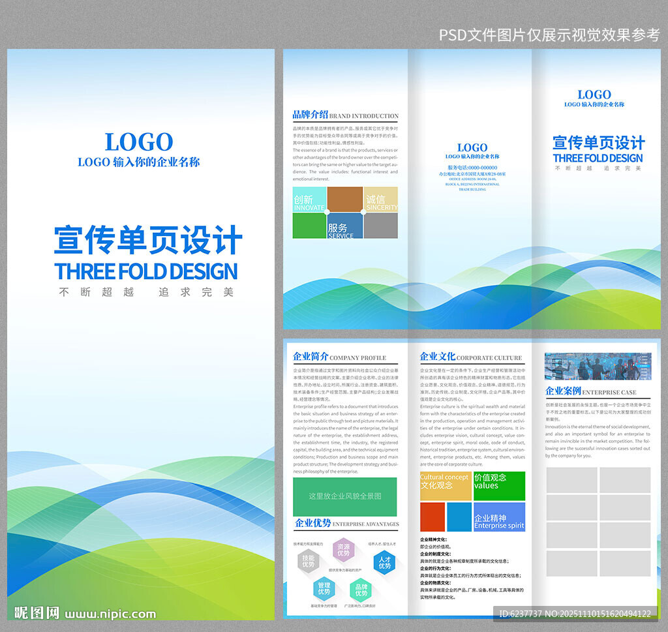Click the blue 企业精神 Enterprise spirit tile
Image resolution: width=668 pixels, height=632 pixels.
(x=499, y=517)
